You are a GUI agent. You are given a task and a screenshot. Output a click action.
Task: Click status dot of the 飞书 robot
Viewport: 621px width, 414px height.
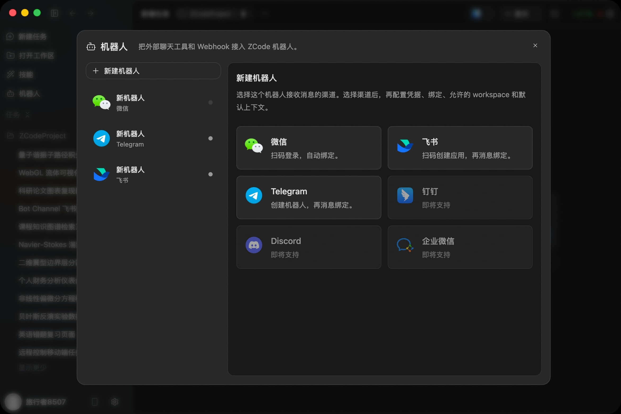(211, 174)
